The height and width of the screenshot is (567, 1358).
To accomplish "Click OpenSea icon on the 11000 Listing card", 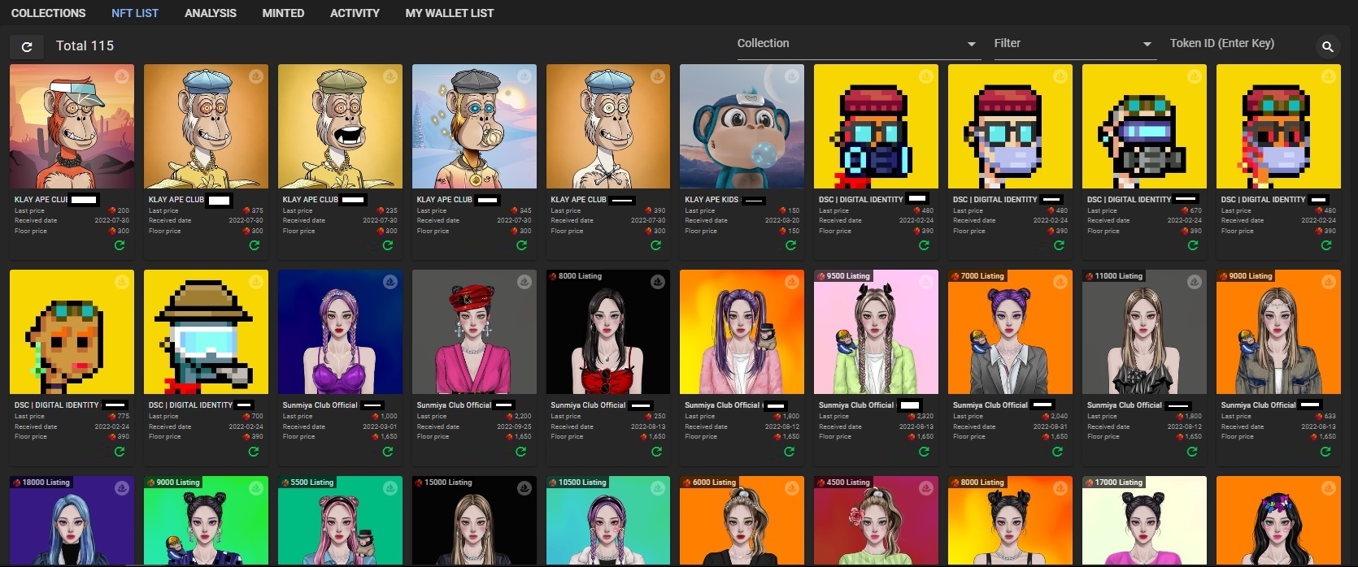I will point(1194,282).
